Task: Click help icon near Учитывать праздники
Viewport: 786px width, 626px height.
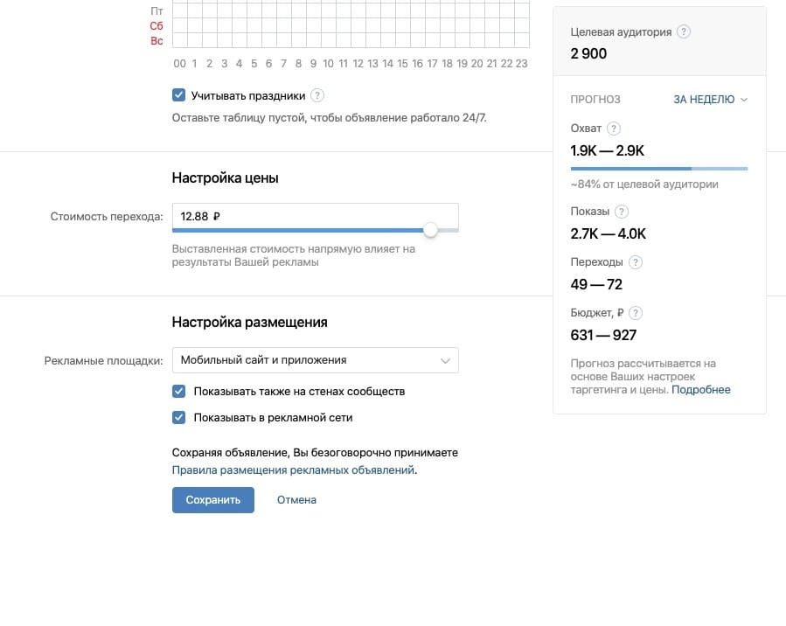Action: coord(317,95)
